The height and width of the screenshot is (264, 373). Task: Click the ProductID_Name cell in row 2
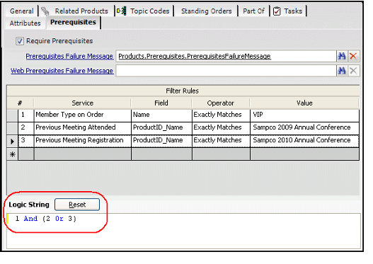tap(161, 128)
